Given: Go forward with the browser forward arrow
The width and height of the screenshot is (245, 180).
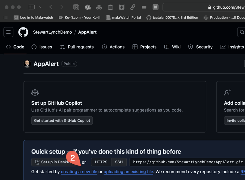Looking at the screenshot, I should click(x=61, y=7).
